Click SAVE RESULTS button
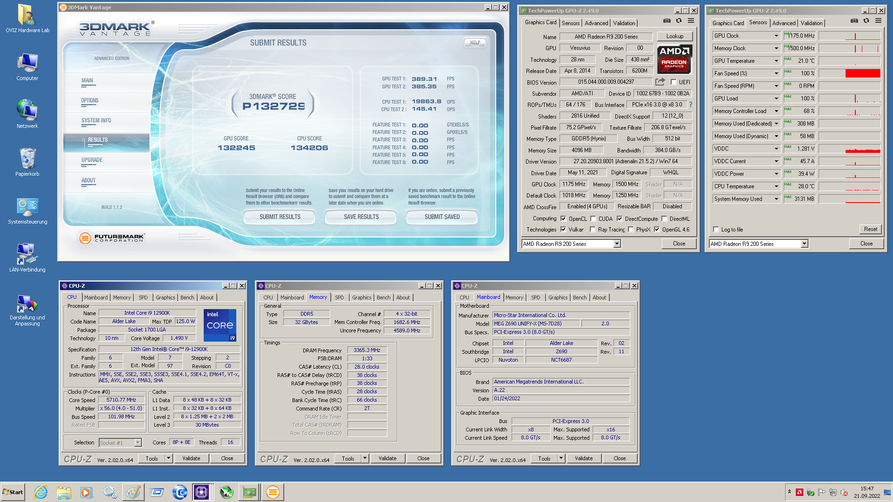Screen dimensions: 893x502 click(x=361, y=217)
